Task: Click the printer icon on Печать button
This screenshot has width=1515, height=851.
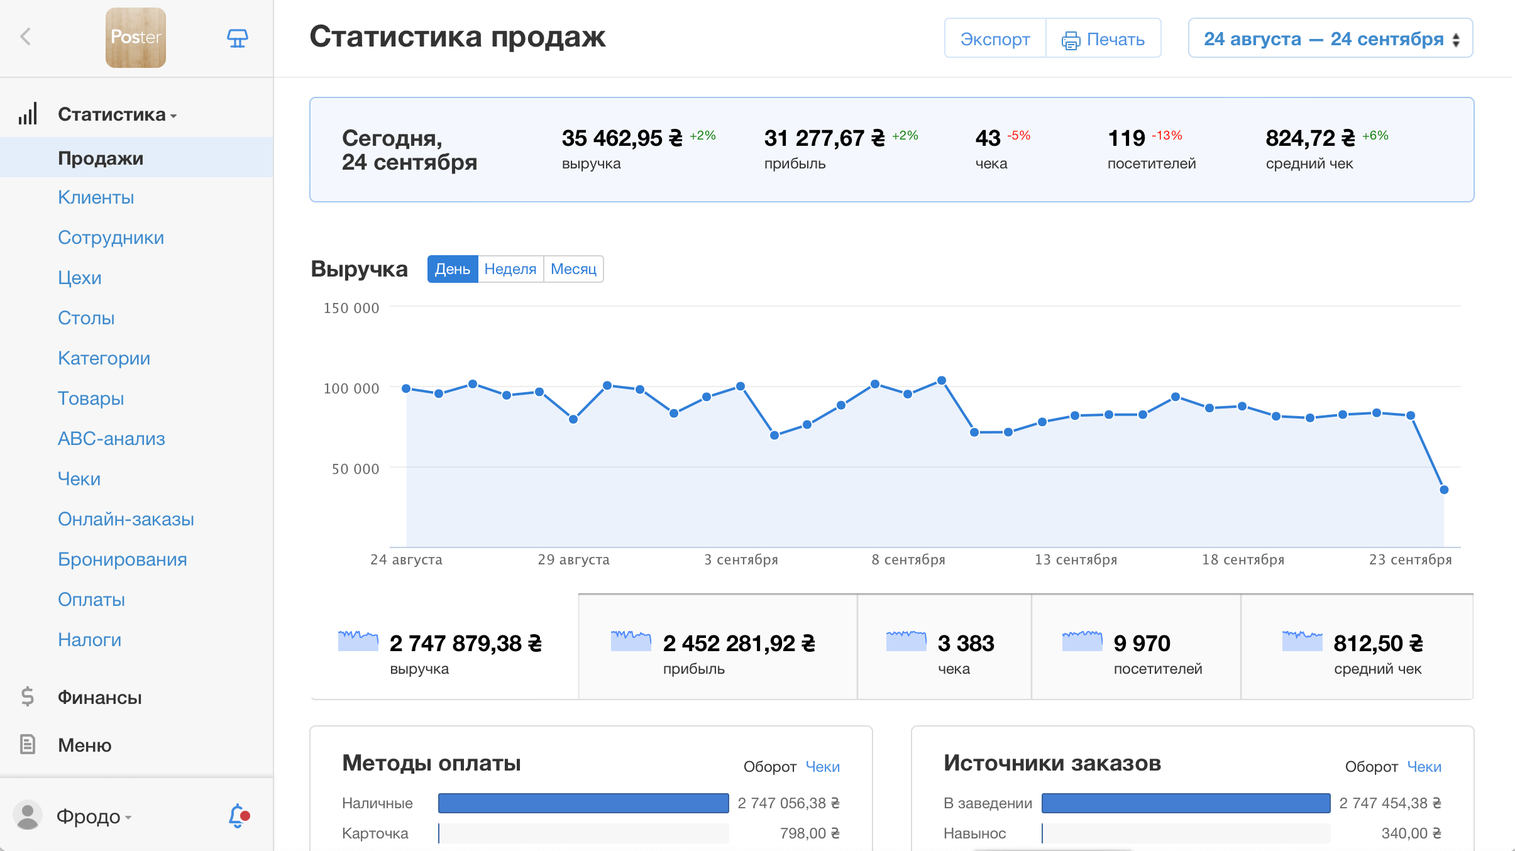Action: (1070, 40)
